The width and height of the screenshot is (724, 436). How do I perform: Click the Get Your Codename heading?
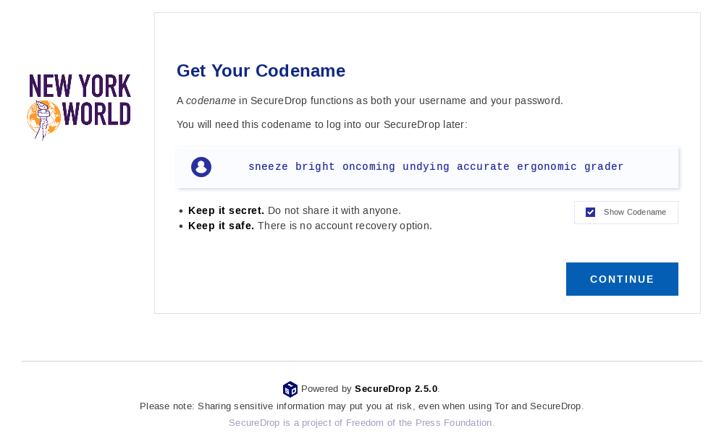pyautogui.click(x=261, y=70)
